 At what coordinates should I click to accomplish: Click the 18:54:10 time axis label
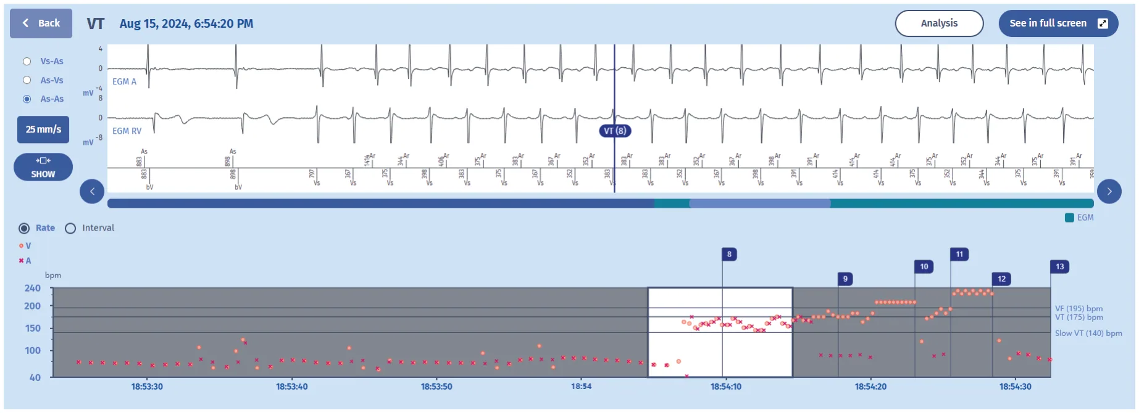coord(726,386)
